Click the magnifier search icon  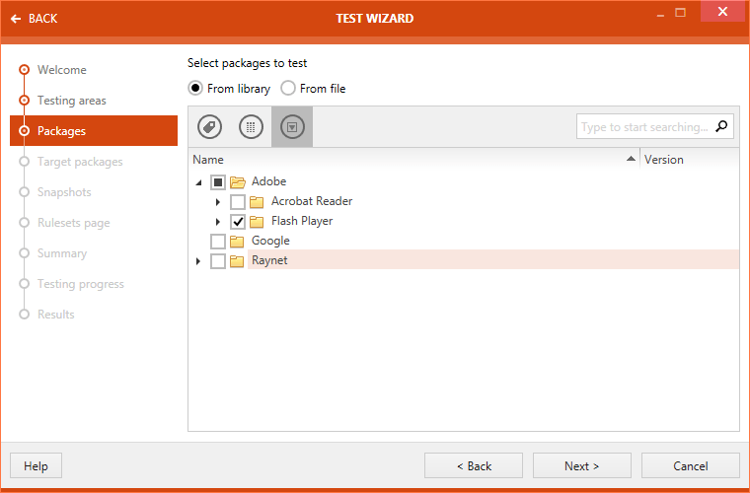721,126
